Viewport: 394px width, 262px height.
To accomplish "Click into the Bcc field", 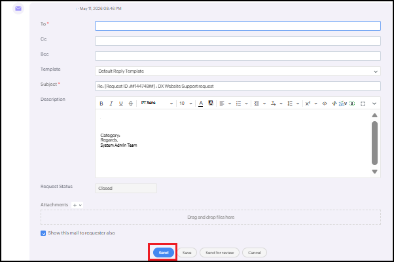I will 238,56.
